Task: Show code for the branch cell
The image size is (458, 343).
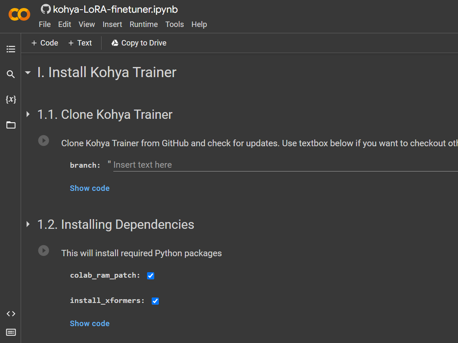Action: (x=90, y=188)
